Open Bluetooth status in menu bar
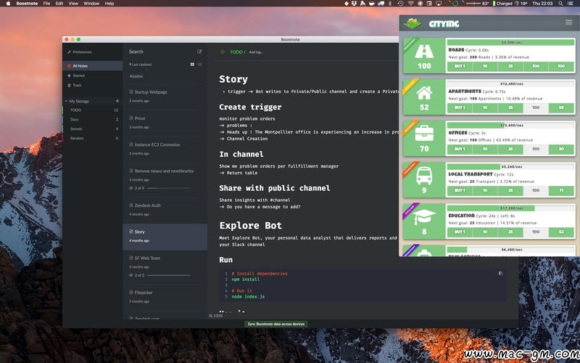Viewport: 580px width, 363px height. pos(389,4)
